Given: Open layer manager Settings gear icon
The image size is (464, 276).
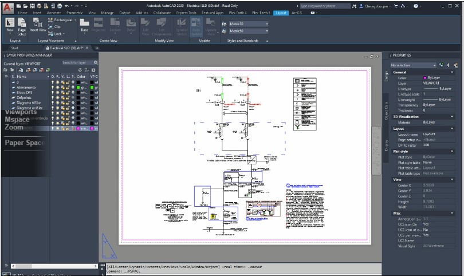Looking at the screenshot, I should tap(93, 70).
